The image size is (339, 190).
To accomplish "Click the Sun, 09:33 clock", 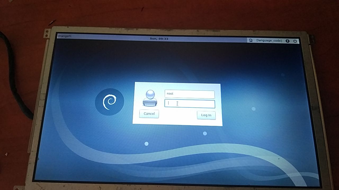I will pos(159,39).
